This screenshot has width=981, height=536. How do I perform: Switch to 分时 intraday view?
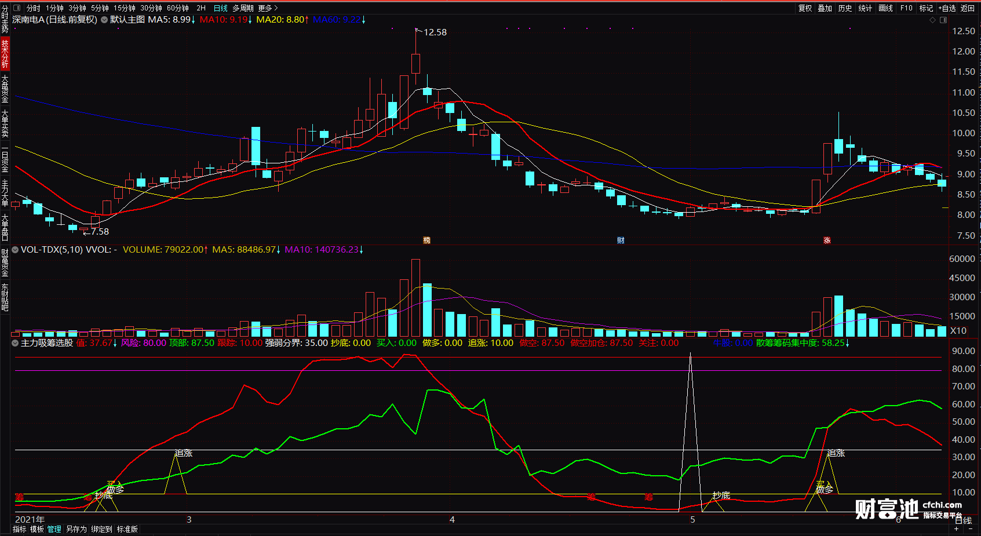[x=34, y=8]
